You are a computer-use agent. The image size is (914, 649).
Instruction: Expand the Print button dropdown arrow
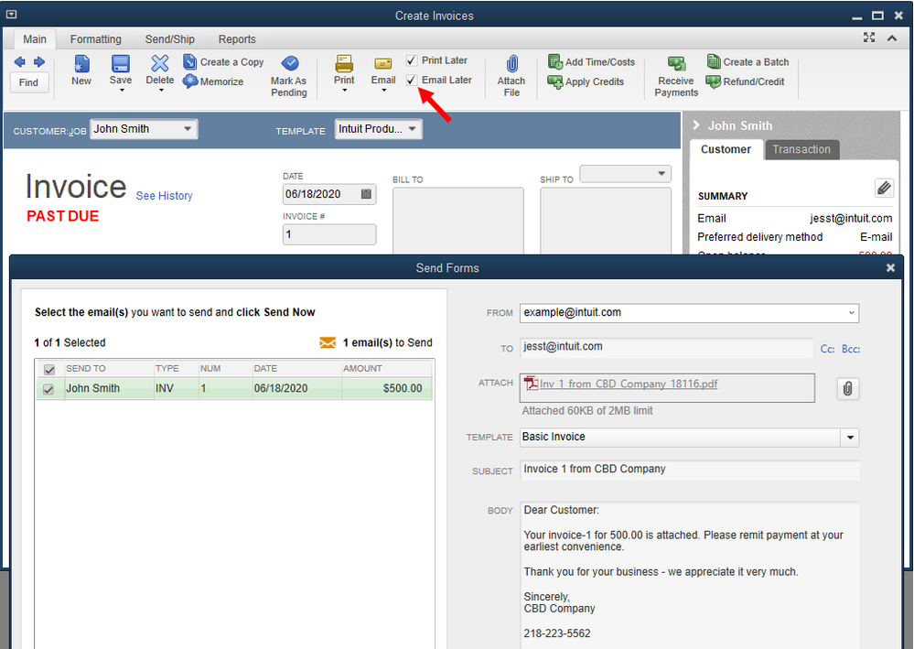345,91
